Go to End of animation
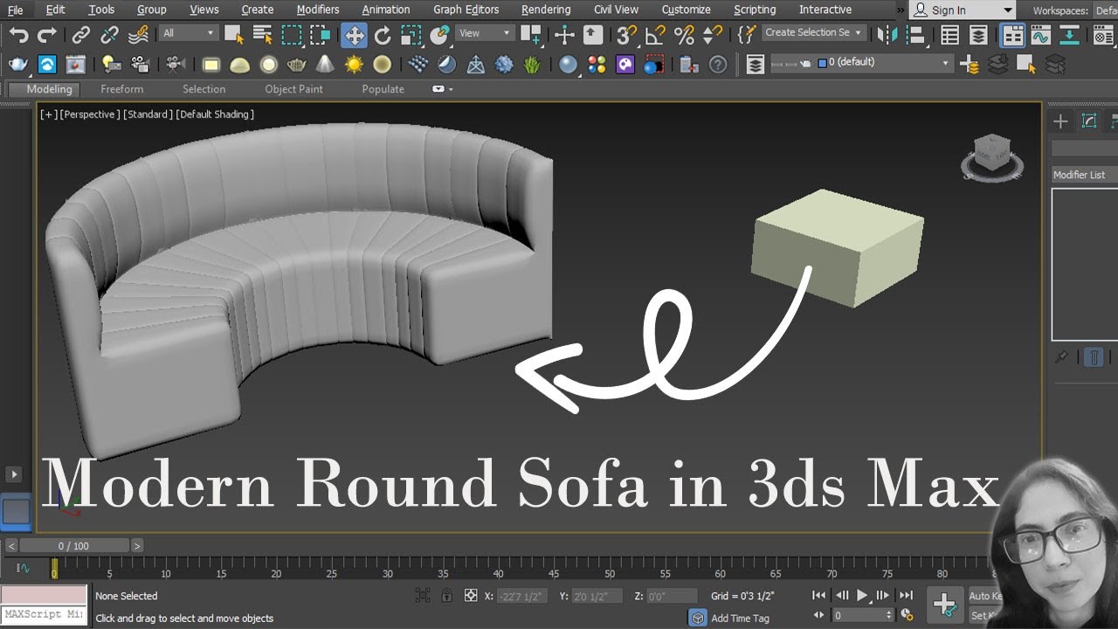This screenshot has height=629, width=1118. [x=907, y=595]
